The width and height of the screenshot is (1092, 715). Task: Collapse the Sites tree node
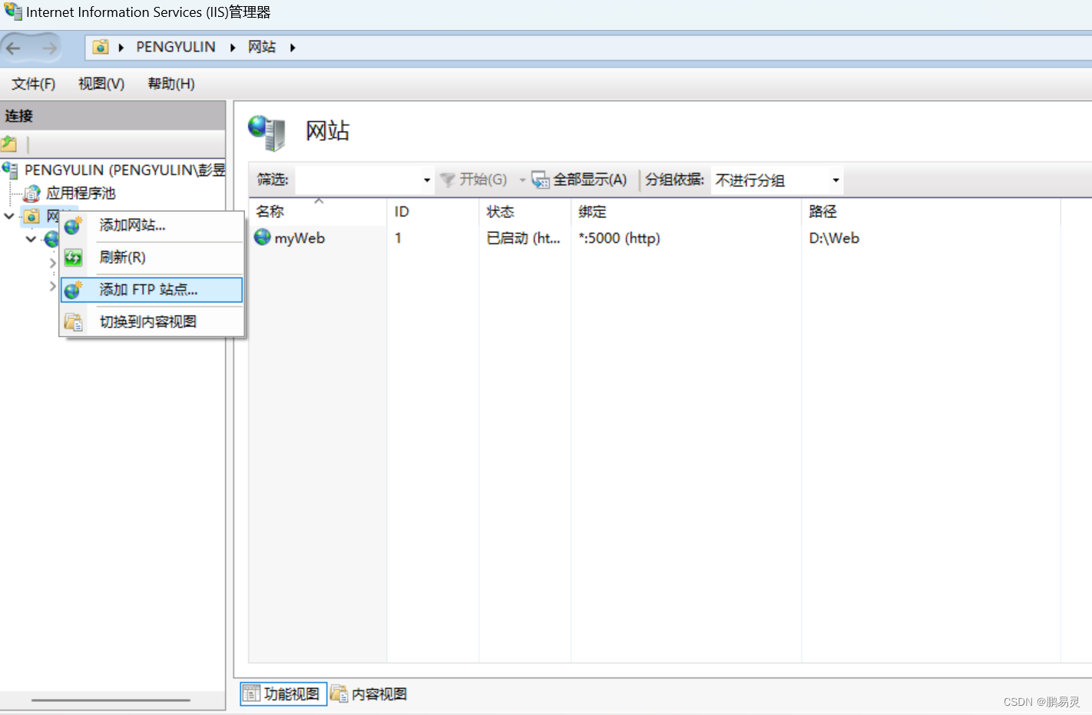point(9,216)
